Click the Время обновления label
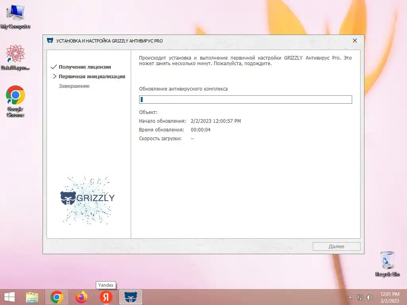The image size is (407, 305). click(x=161, y=130)
